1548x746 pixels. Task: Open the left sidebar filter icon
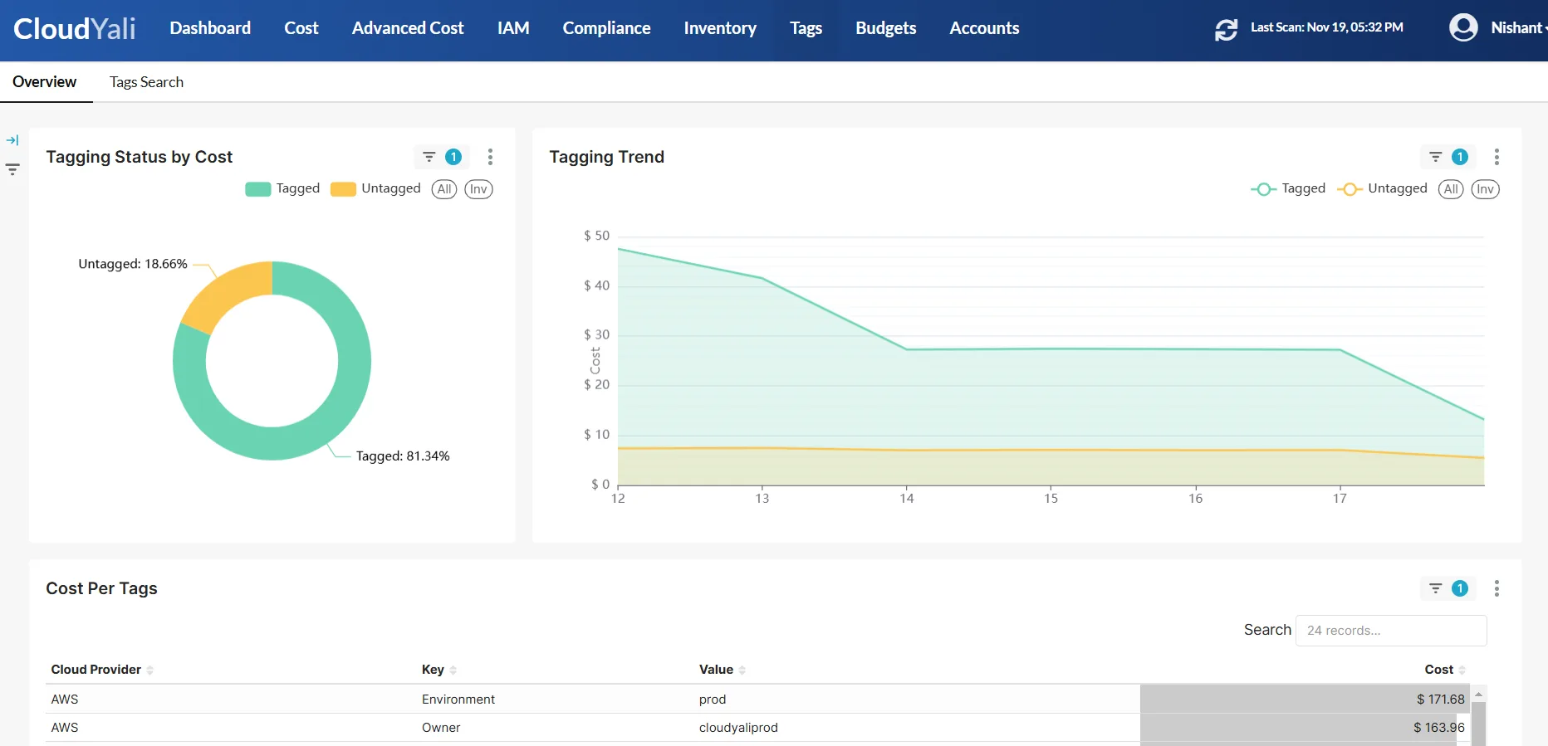(x=12, y=169)
